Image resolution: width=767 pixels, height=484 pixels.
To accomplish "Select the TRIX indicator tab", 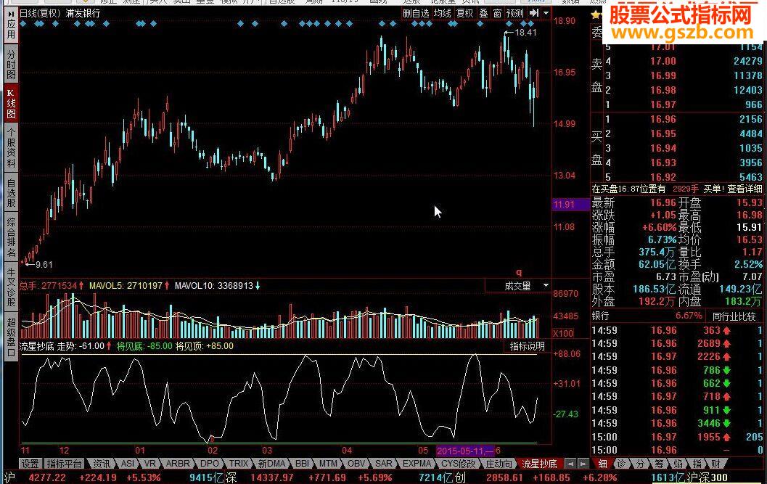I will 239,464.
